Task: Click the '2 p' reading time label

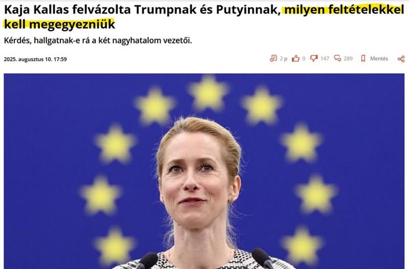Action: pos(284,59)
